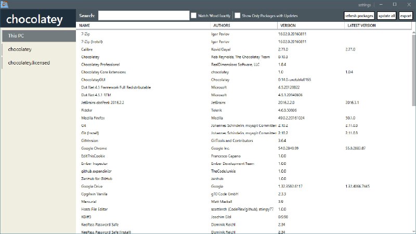Viewport: 416px width, 234px height.
Task: Open the chocolatey.licensed source
Action: coord(38,62)
